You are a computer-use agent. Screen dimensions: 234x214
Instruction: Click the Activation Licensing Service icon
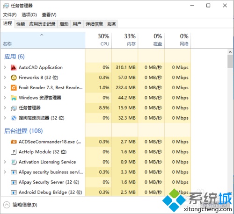(x=14, y=162)
